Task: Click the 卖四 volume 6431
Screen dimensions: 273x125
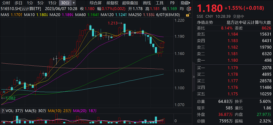Action: pyautogui.click(x=267, y=41)
